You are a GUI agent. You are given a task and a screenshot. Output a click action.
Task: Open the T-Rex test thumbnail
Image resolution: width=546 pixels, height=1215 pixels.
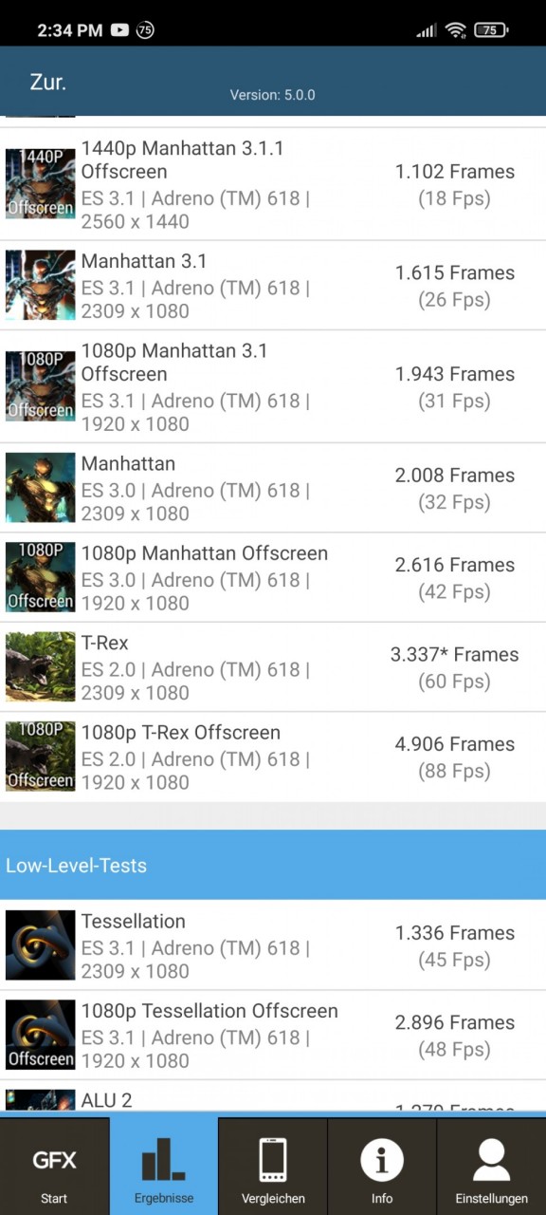[40, 667]
